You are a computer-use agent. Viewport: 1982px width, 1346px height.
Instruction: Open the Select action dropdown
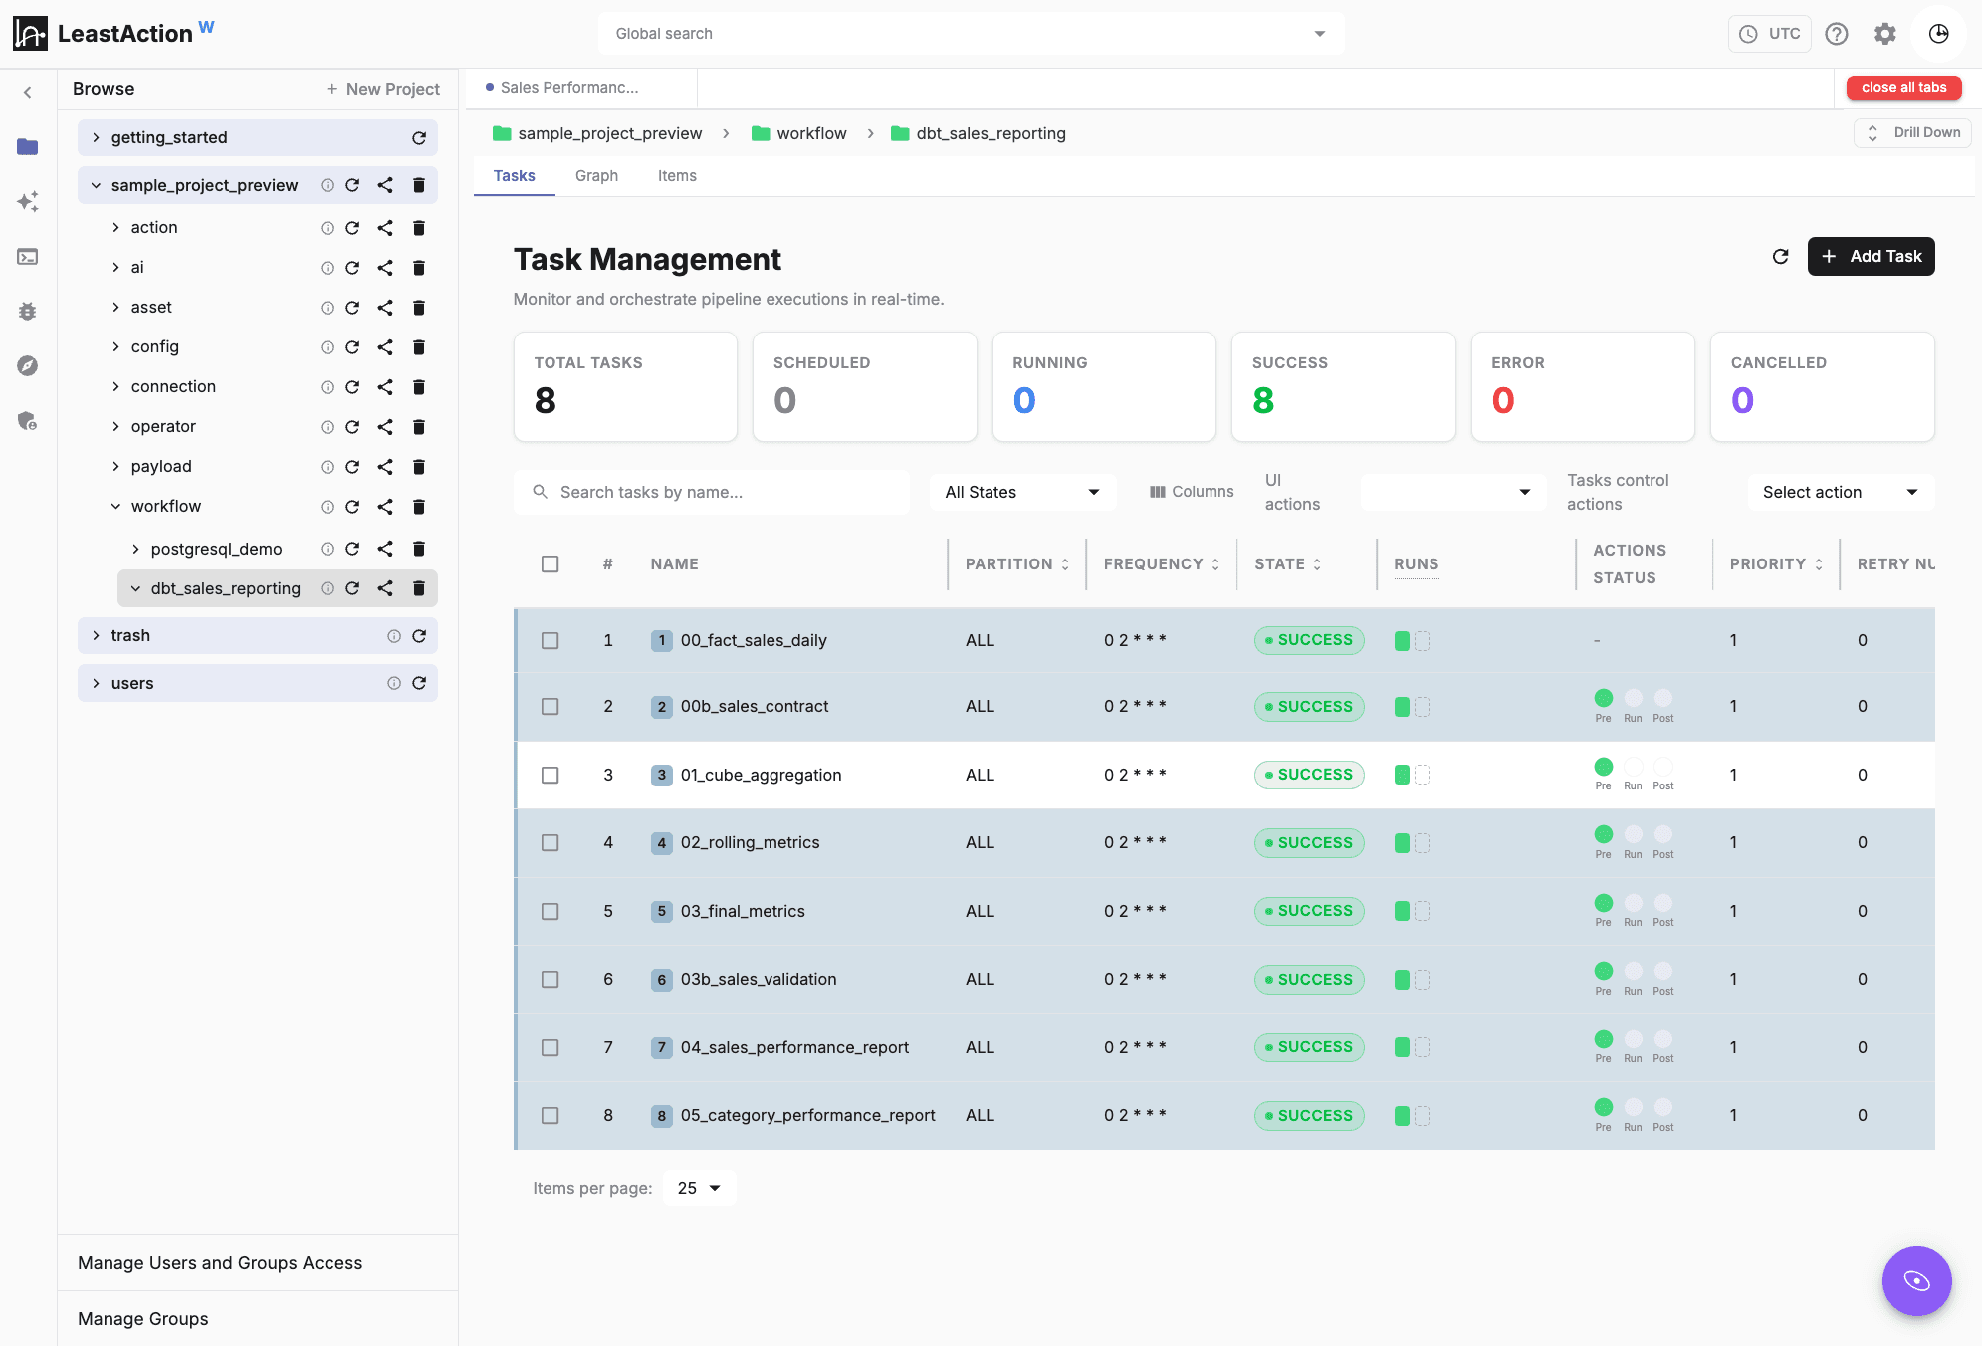[x=1841, y=493]
